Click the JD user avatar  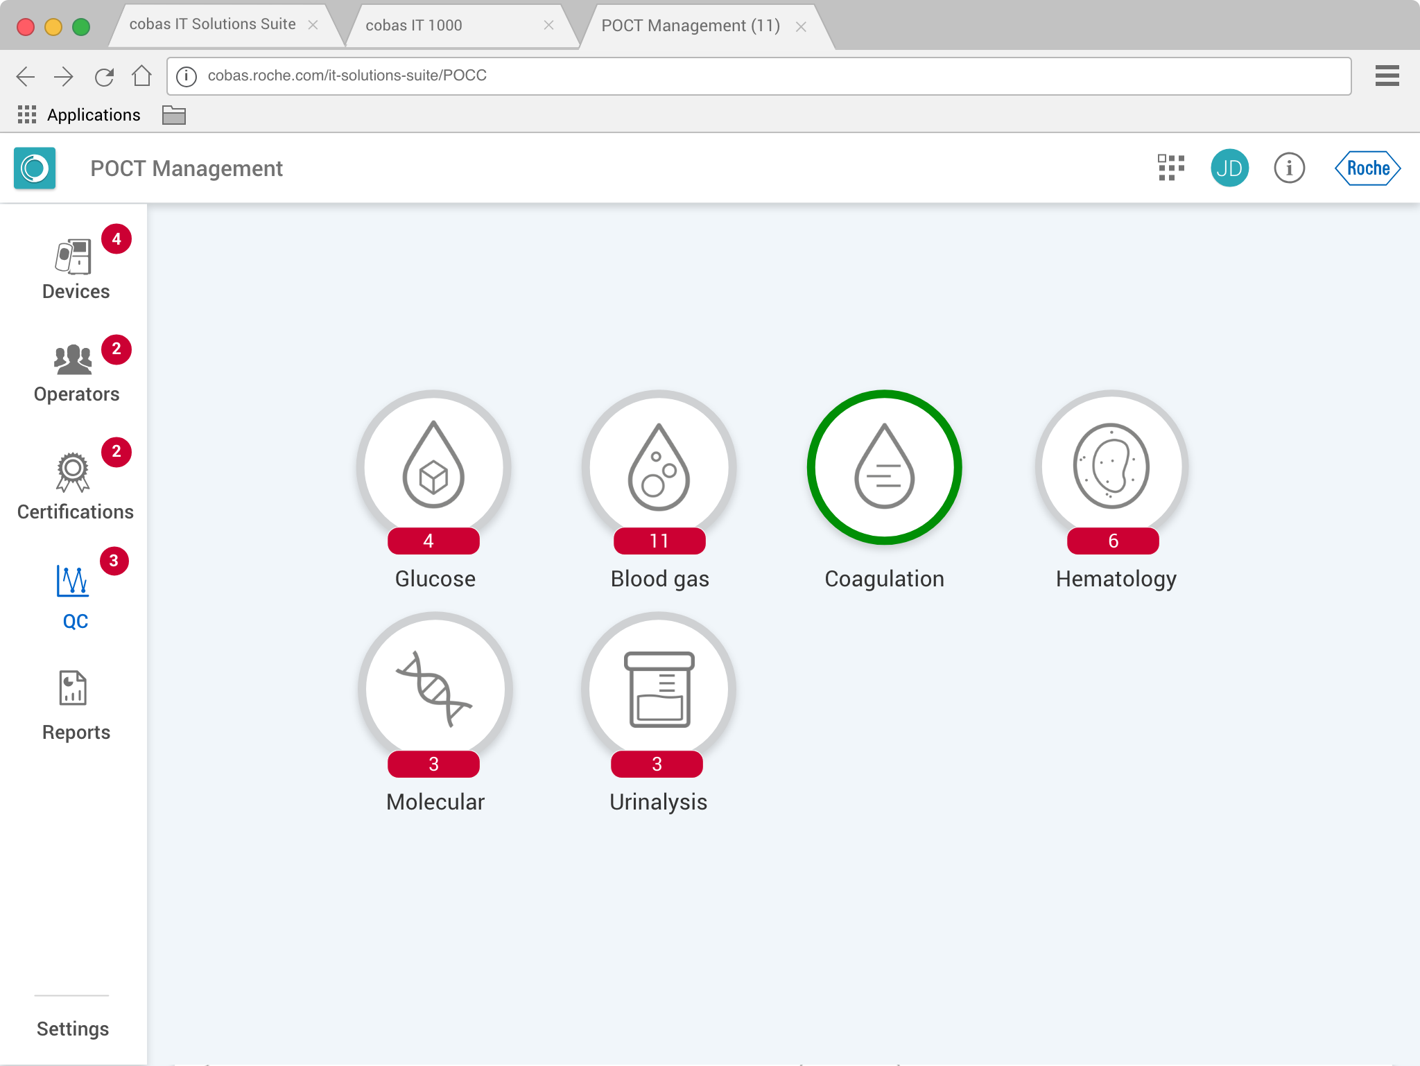click(x=1229, y=168)
